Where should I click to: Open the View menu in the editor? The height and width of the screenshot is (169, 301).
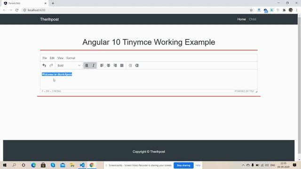(61, 58)
